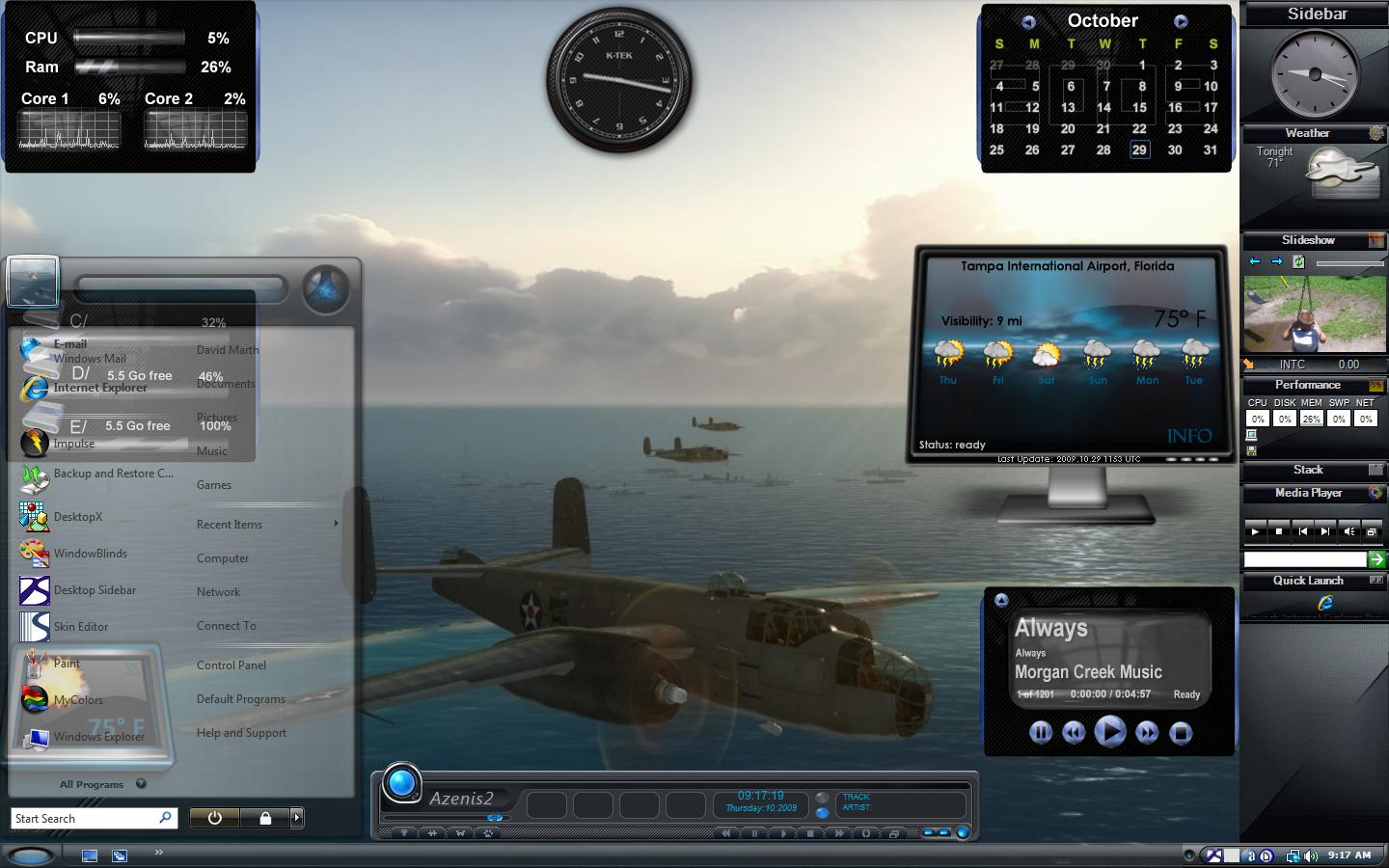Click INFO on weather monitor widget
The width and height of the screenshot is (1389, 868).
pyautogui.click(x=1189, y=436)
